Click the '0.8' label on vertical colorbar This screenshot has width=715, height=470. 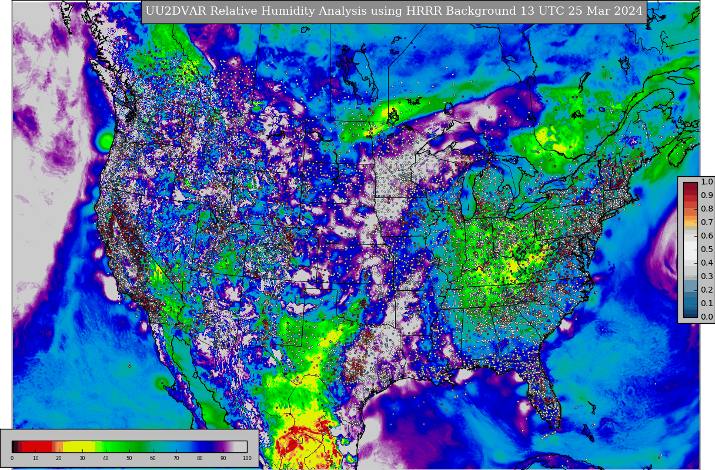(x=707, y=209)
